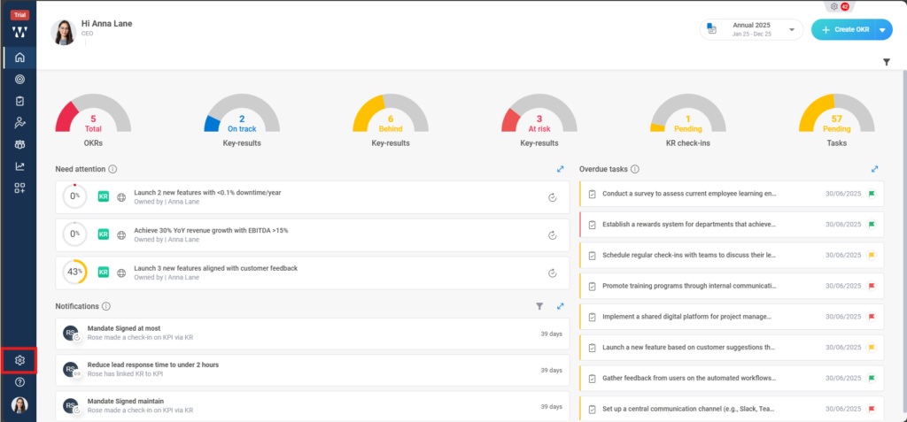Viewport: 907px width, 422px height.
Task: Open the apps grid menu in sidebar
Action: click(x=19, y=188)
